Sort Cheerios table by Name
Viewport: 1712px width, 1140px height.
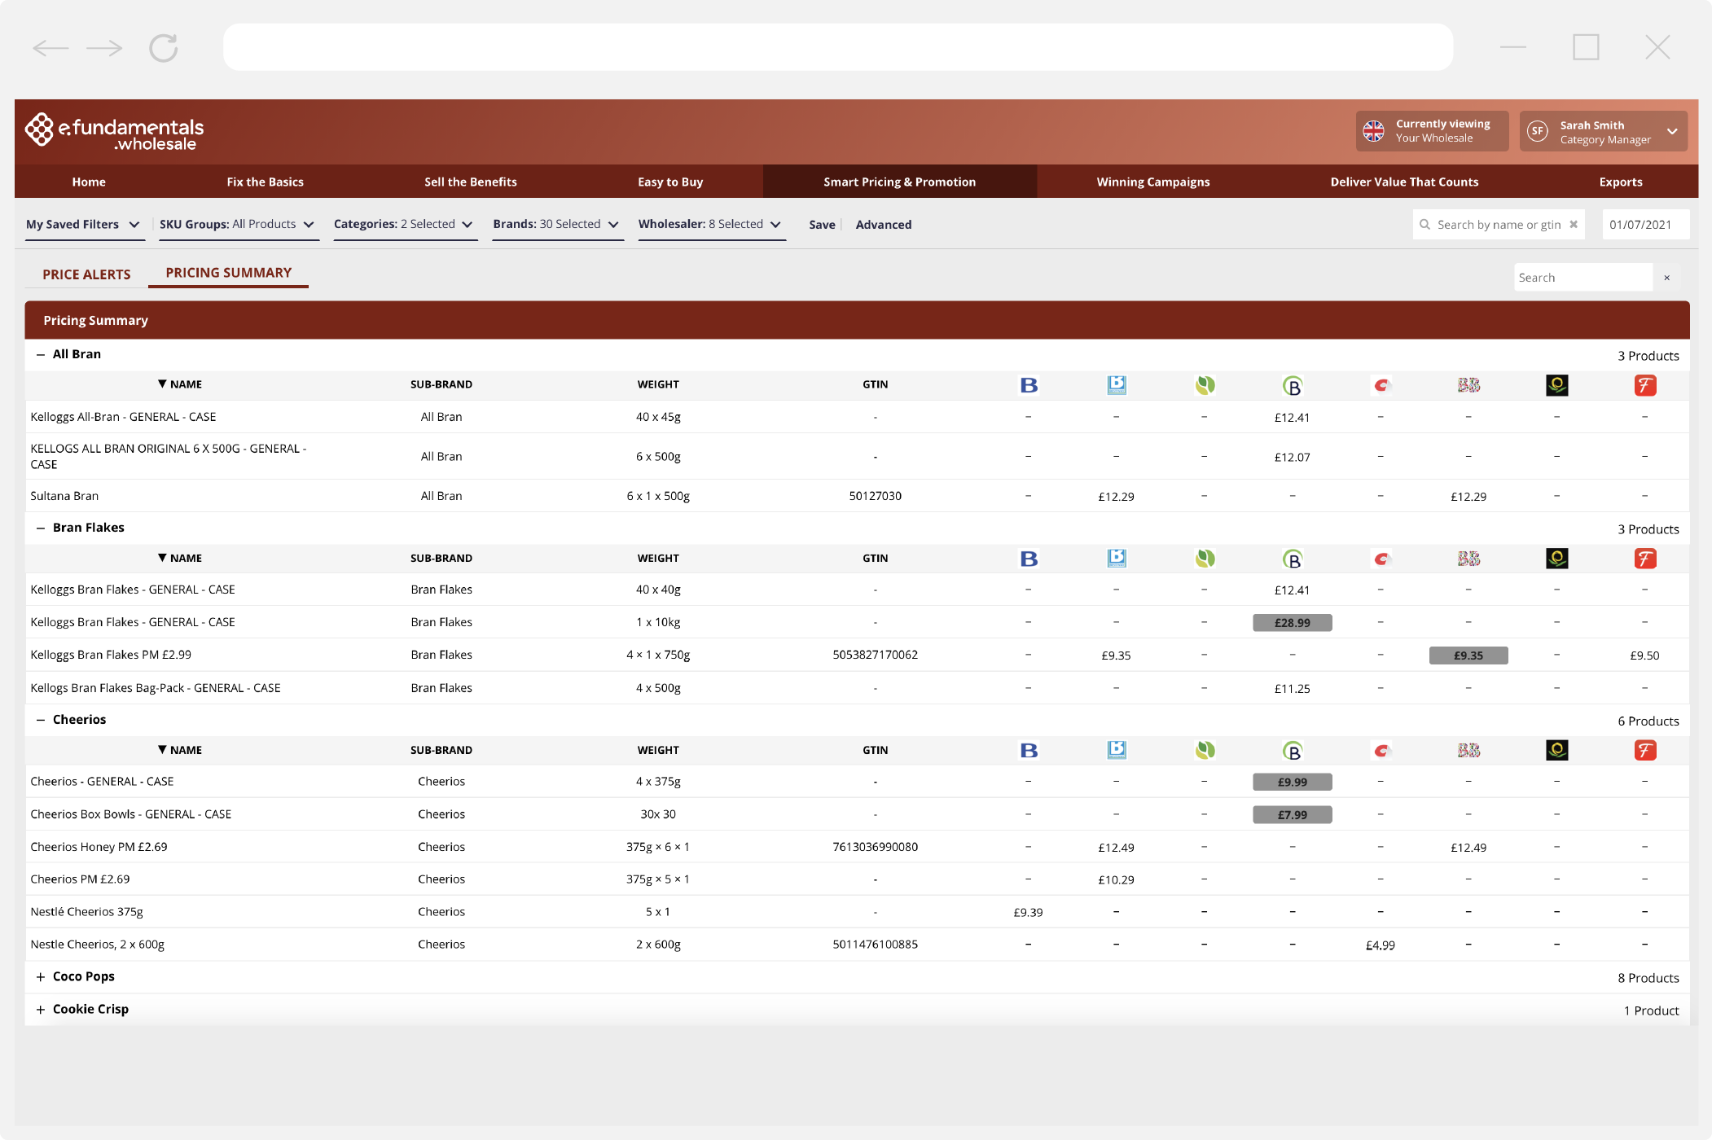click(x=180, y=750)
